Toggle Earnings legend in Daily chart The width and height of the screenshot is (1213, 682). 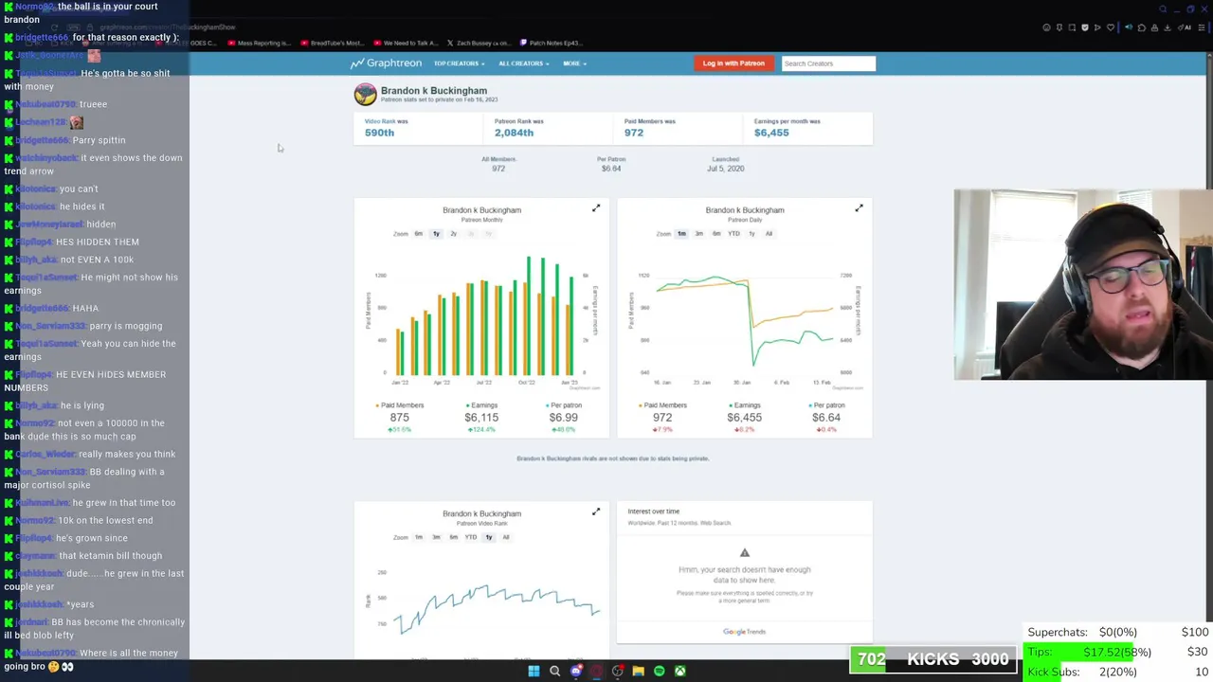(744, 405)
